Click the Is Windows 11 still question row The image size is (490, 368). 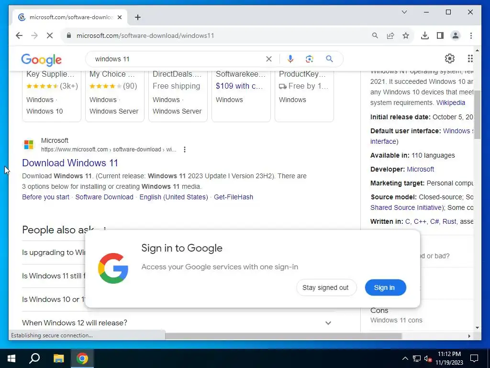[54, 276]
